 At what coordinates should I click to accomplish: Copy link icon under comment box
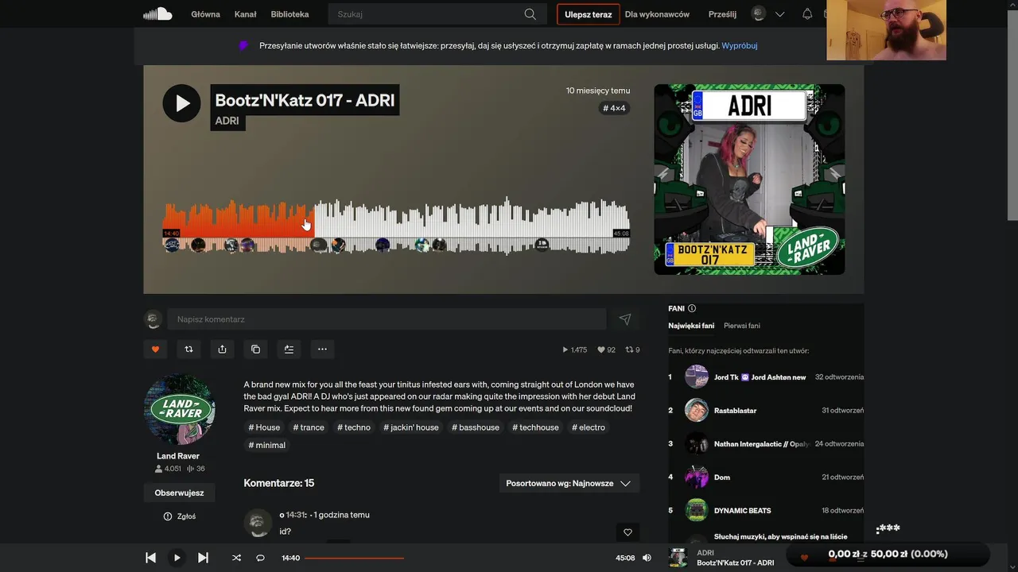point(255,349)
